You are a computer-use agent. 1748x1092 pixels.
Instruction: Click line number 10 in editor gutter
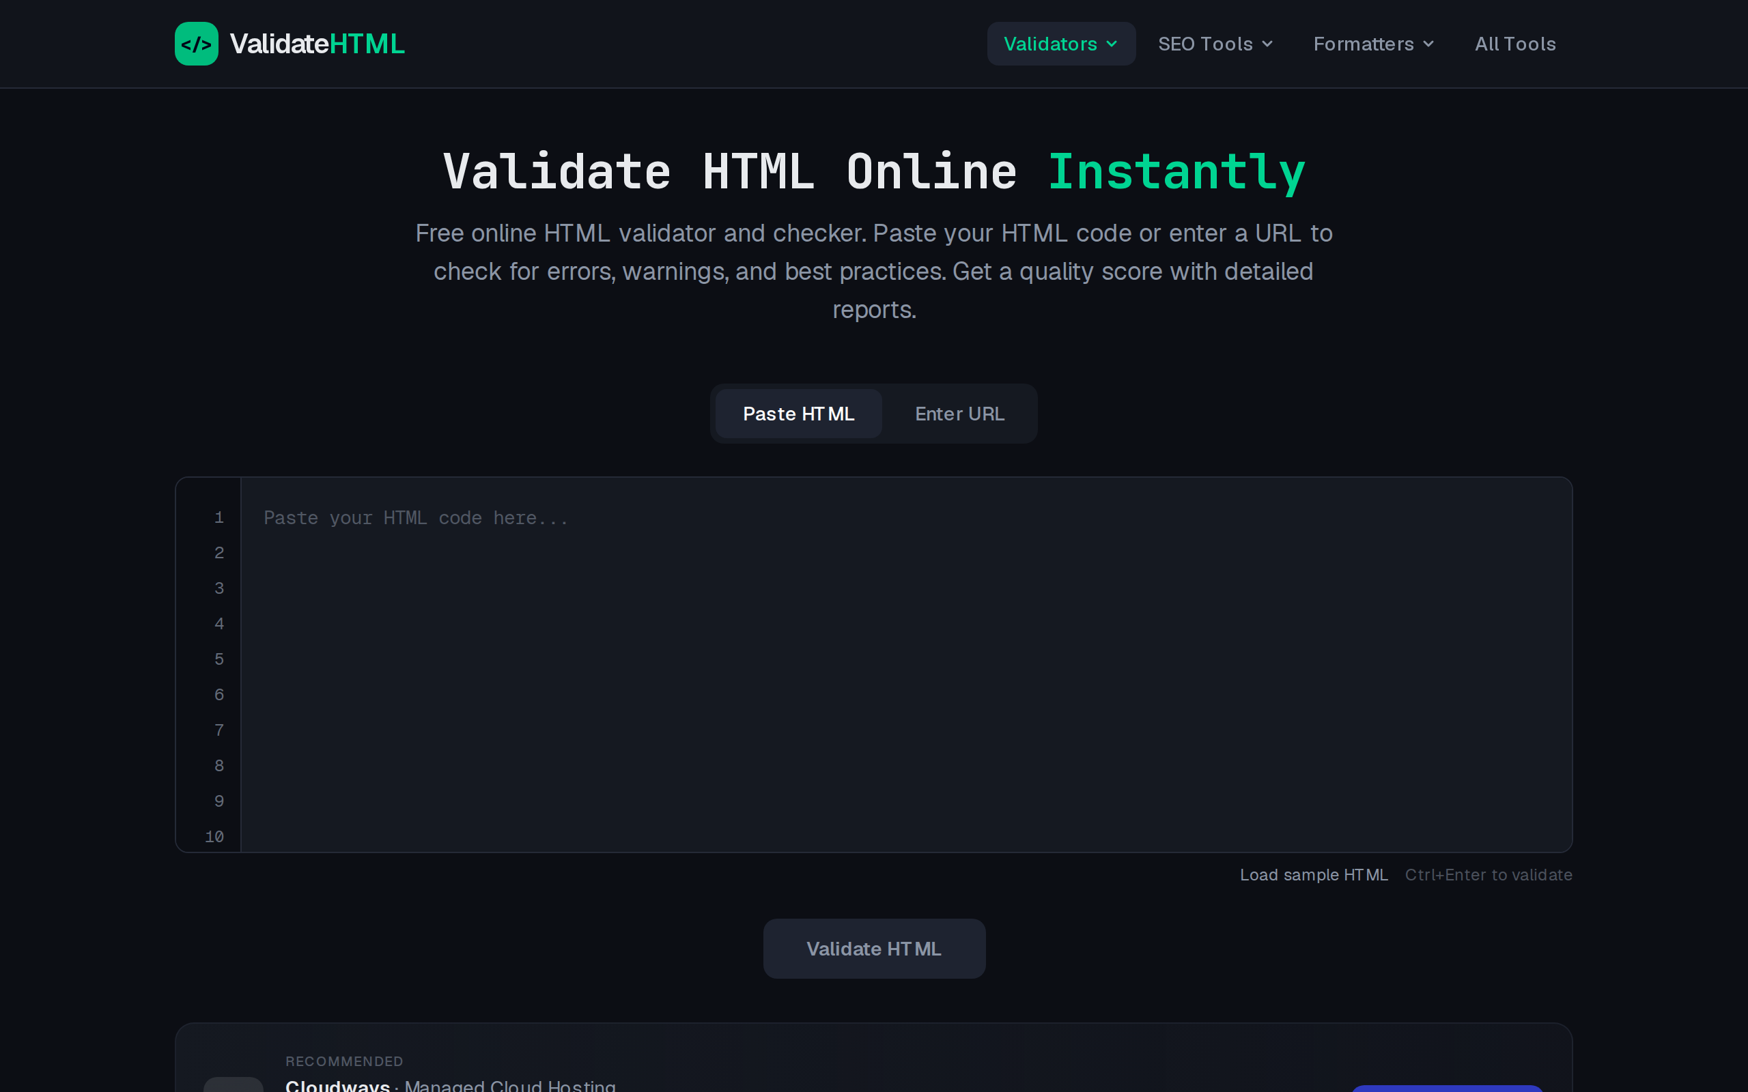click(x=214, y=836)
